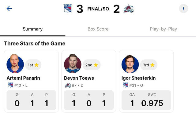Click Shesterkin's GA and SV% stats box
The height and width of the screenshot is (113, 196).
pos(146,100)
